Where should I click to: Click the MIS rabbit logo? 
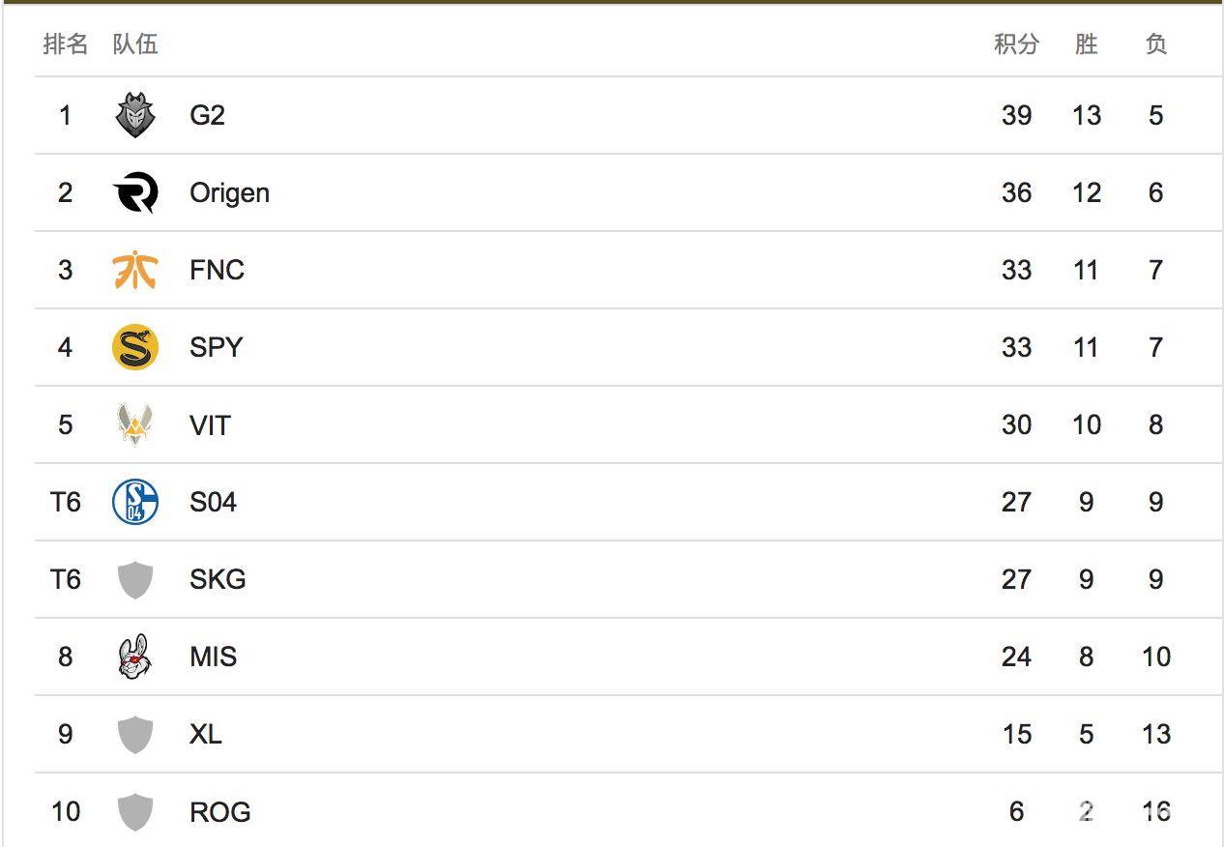(x=134, y=657)
